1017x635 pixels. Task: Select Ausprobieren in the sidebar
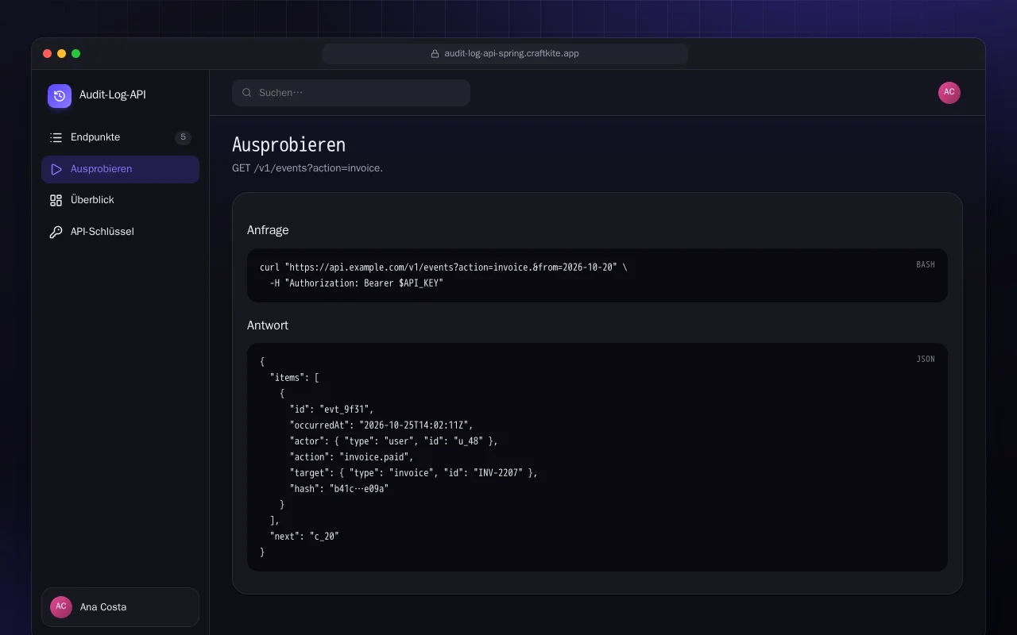(x=120, y=169)
